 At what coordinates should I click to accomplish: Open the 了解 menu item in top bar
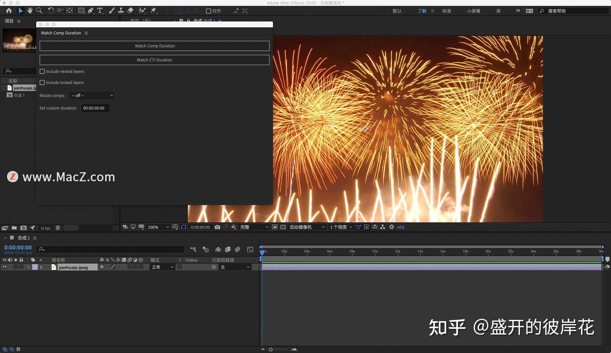[x=422, y=11]
